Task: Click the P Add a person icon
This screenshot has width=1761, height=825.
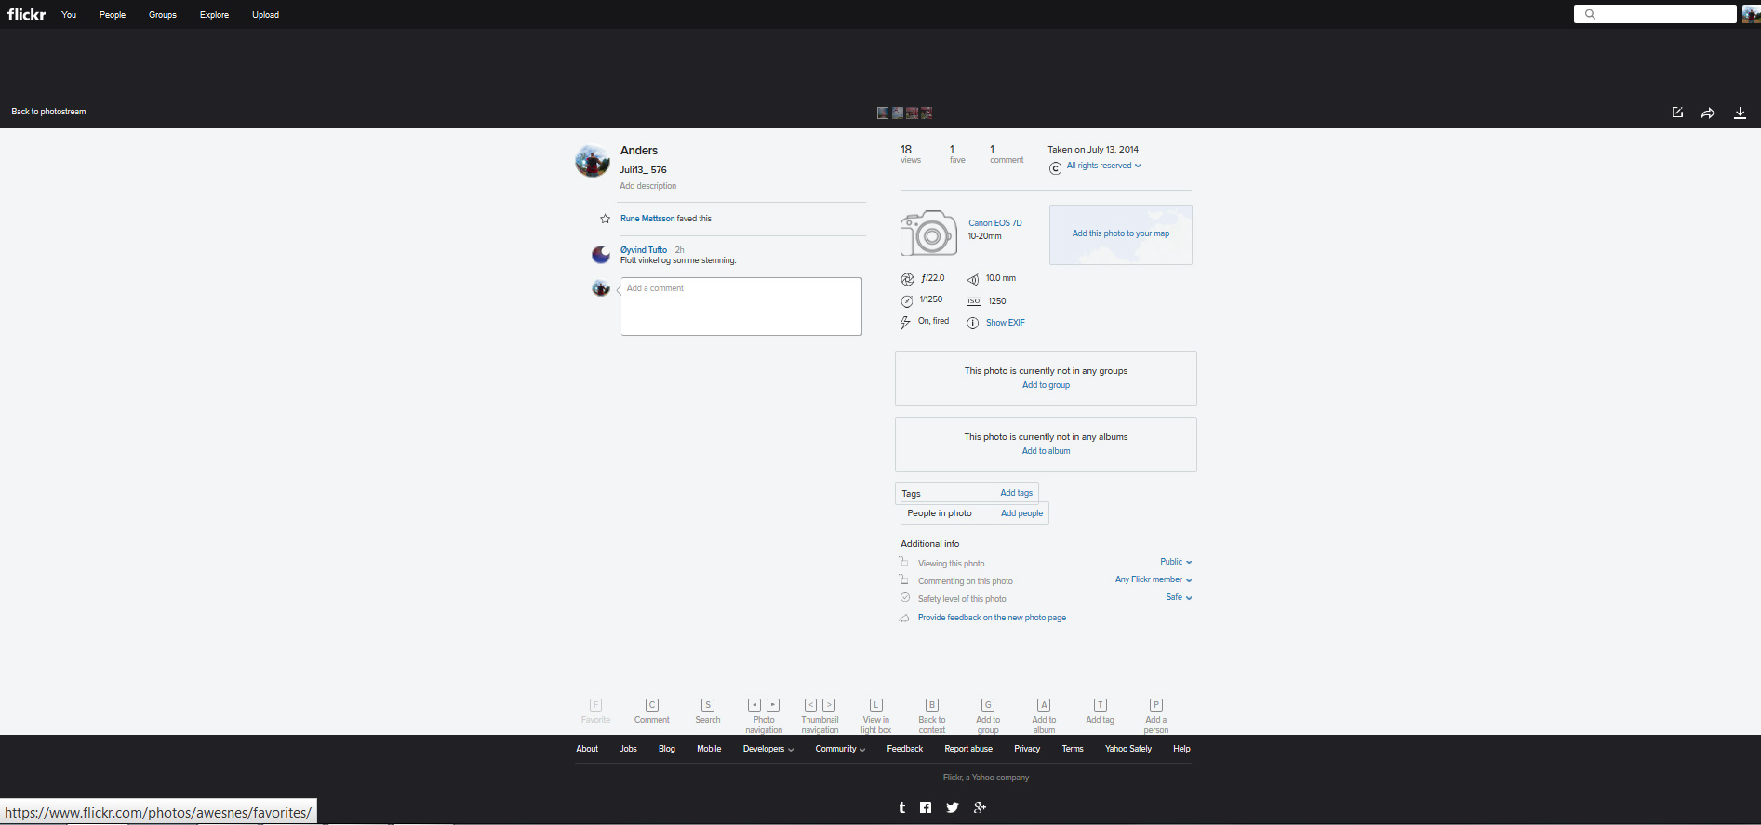Action: pos(1156,705)
